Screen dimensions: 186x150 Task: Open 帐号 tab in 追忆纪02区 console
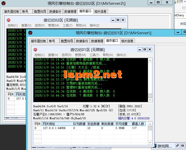27,11
